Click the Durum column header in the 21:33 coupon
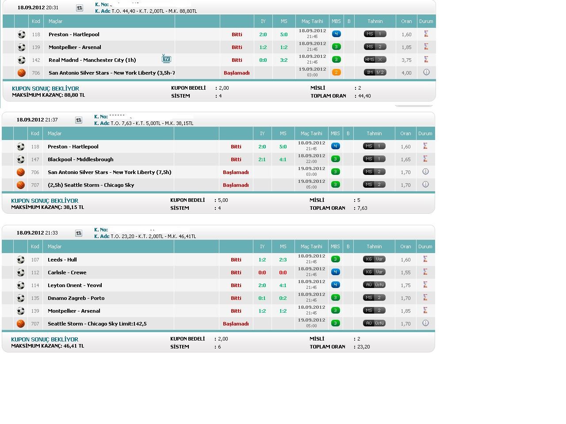The image size is (566, 424). (x=425, y=246)
